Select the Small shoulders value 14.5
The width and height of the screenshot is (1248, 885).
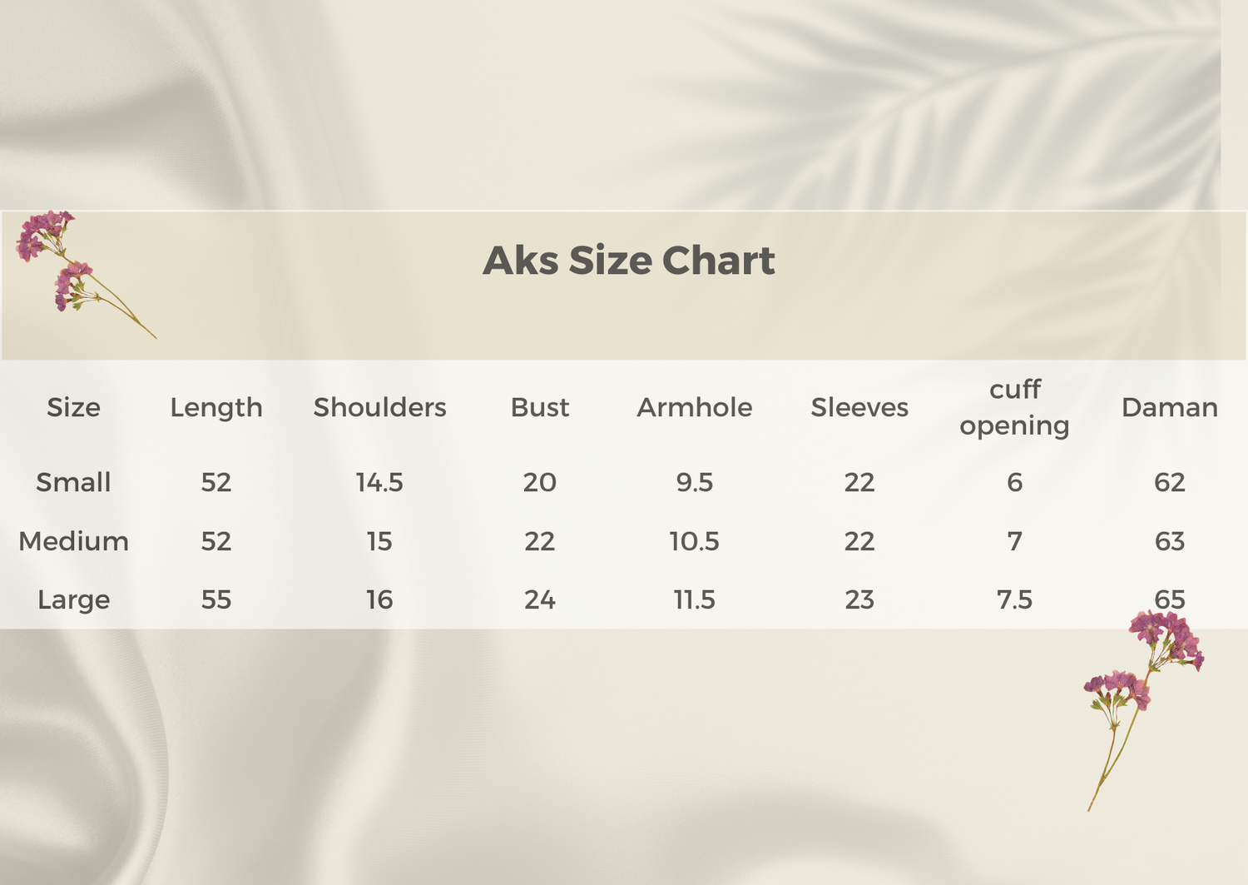(379, 482)
